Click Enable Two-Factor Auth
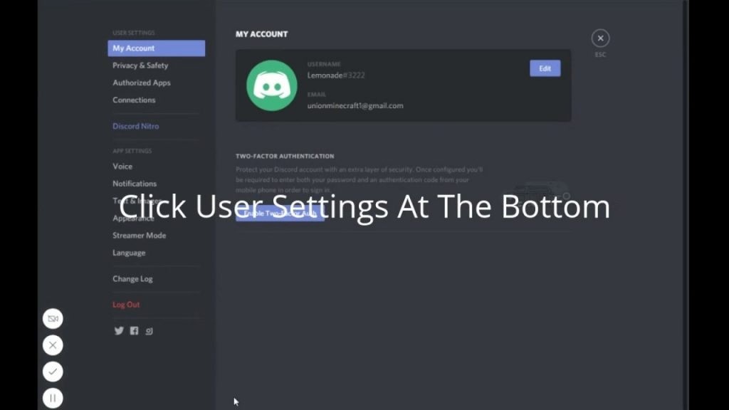Screen dimensions: 729x410 [x=279, y=213]
